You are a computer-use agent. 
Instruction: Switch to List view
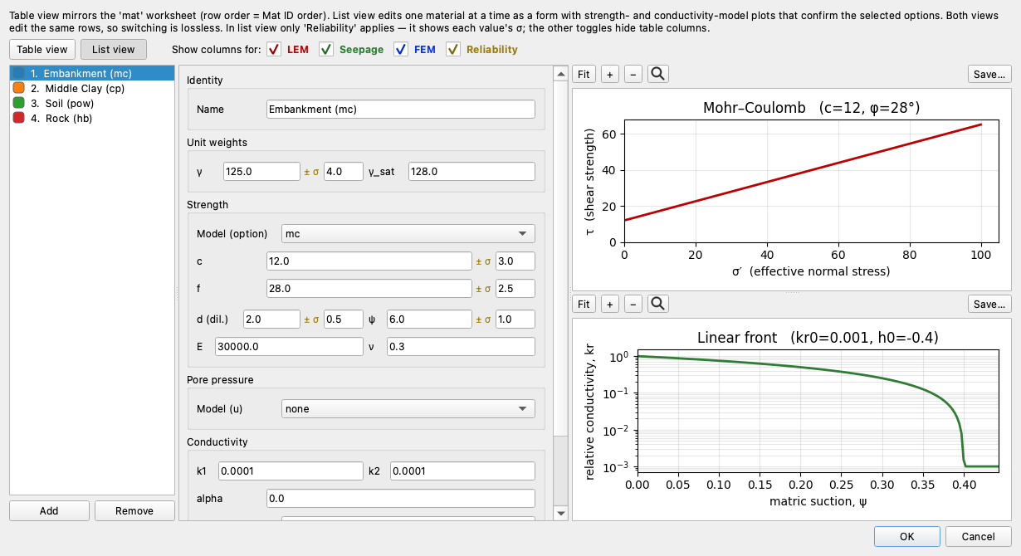tap(114, 50)
